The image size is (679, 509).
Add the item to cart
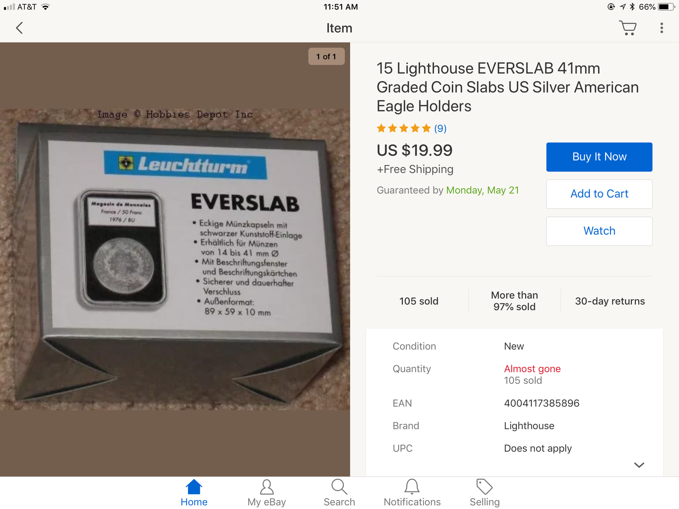[x=599, y=194]
